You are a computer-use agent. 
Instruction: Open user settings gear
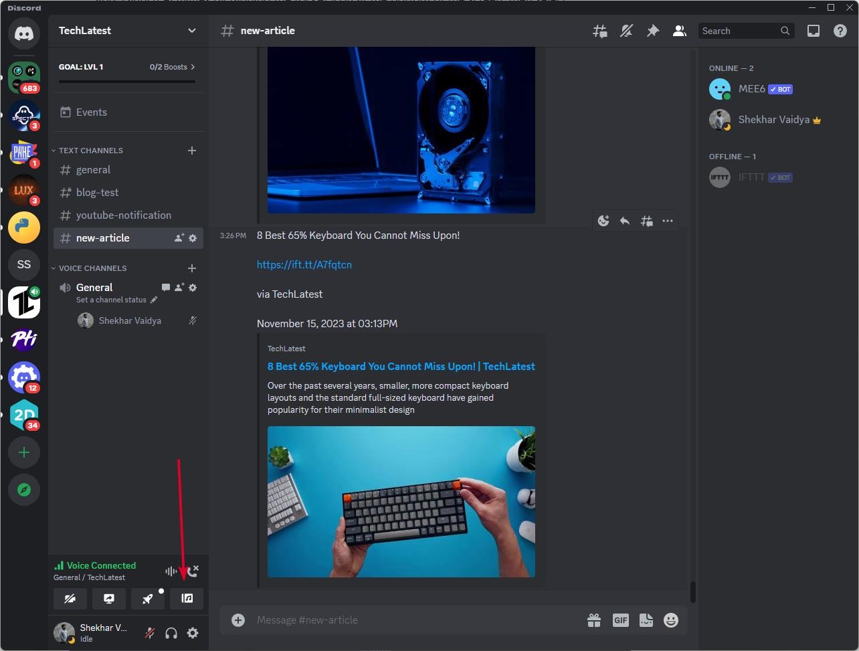(193, 633)
